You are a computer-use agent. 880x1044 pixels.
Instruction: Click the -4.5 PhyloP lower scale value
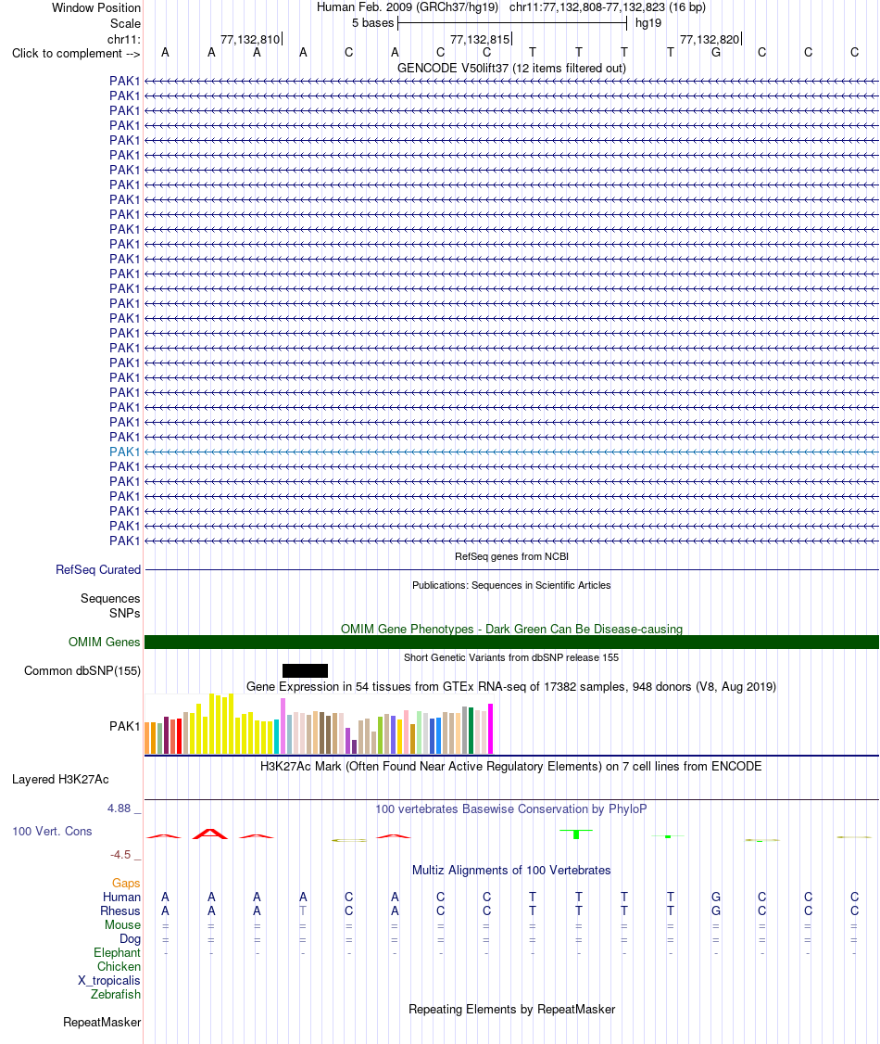[x=120, y=854]
